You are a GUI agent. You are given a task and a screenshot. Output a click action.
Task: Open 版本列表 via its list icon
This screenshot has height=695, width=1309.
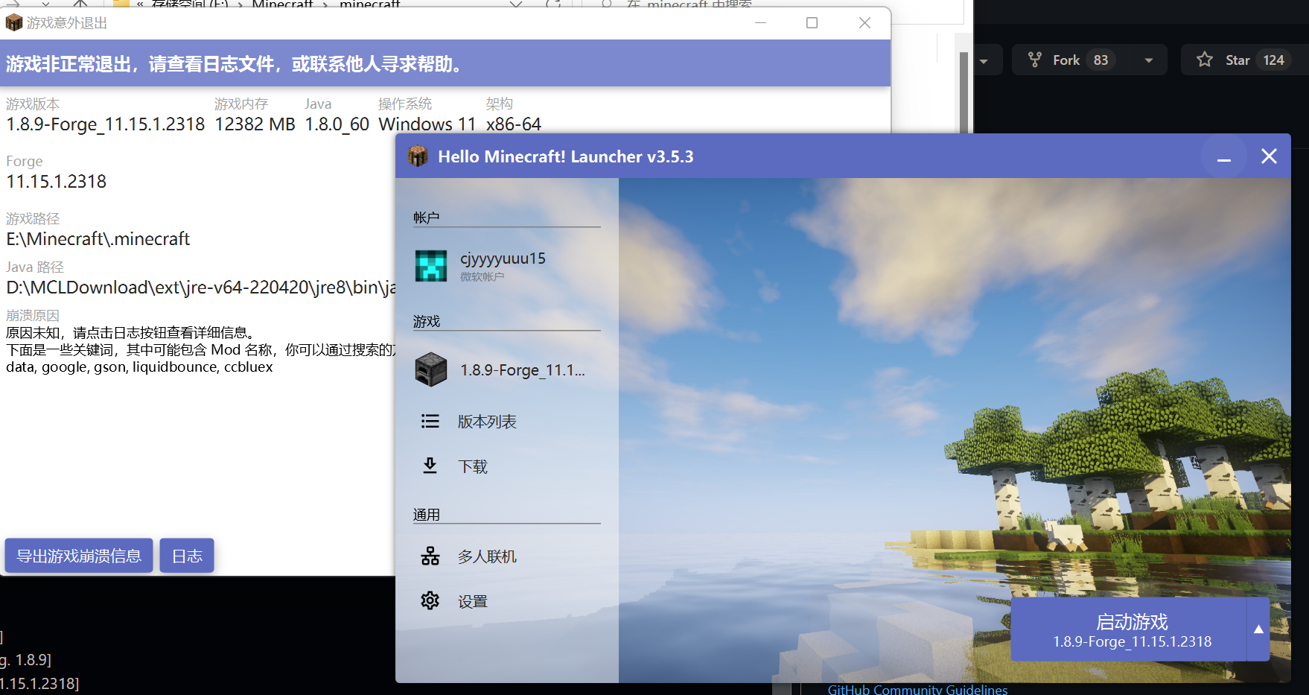click(x=430, y=420)
